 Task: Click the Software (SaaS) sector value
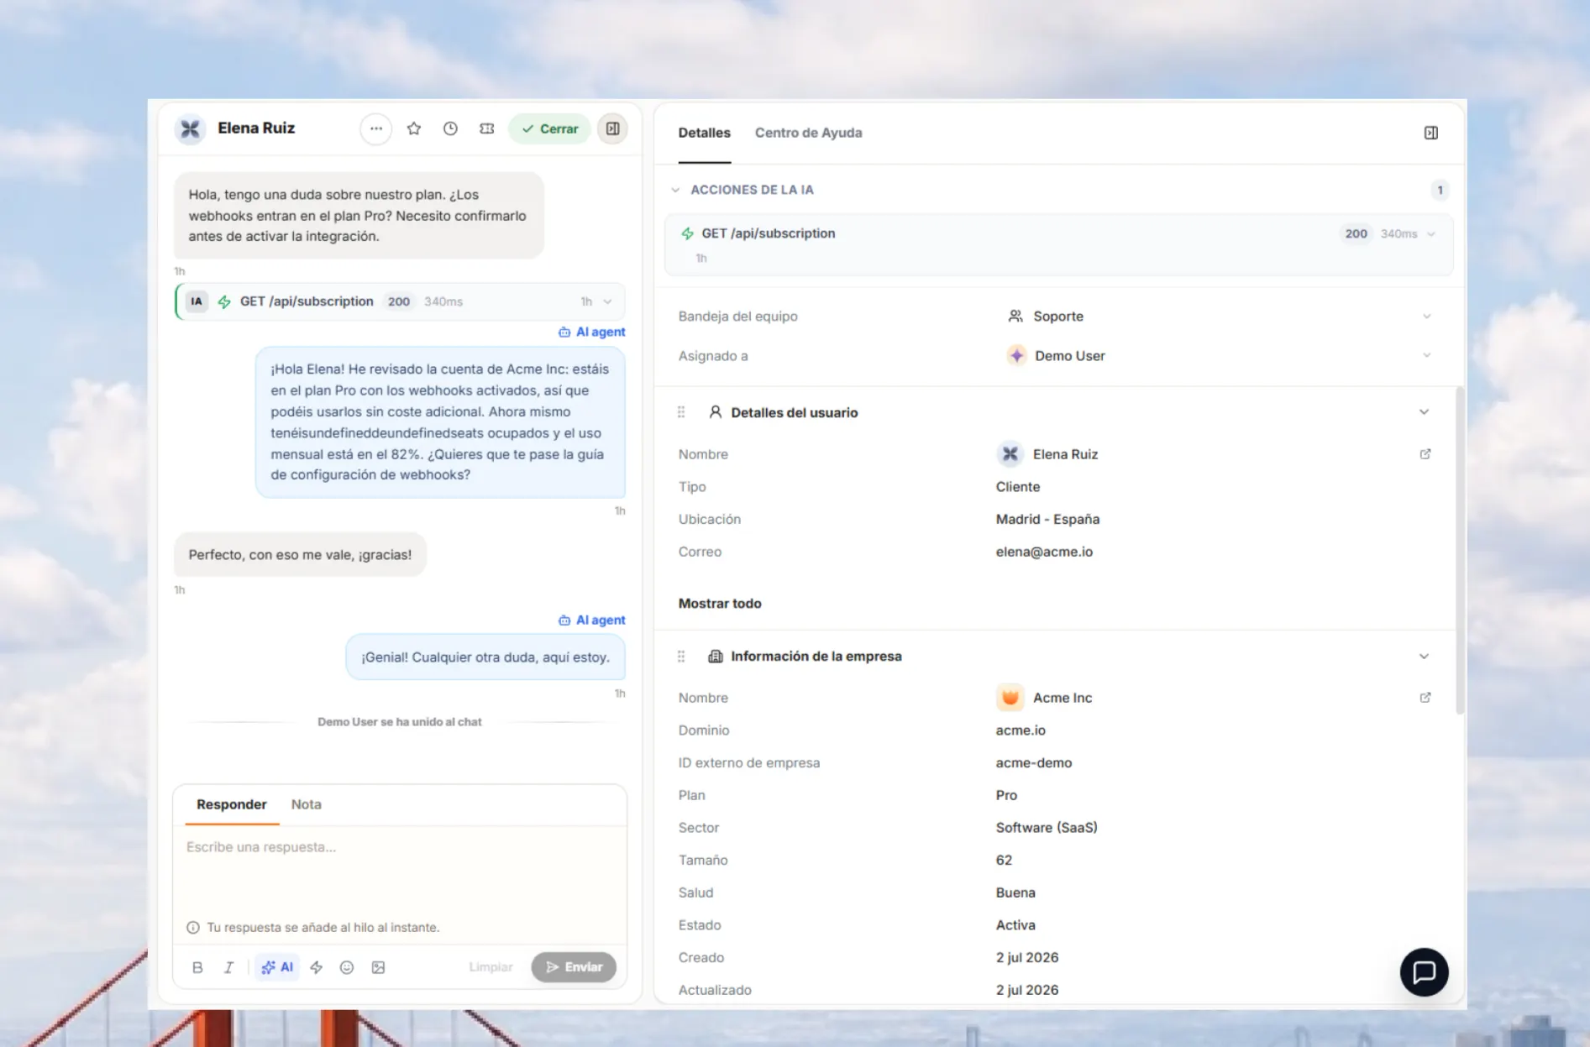(x=1047, y=828)
